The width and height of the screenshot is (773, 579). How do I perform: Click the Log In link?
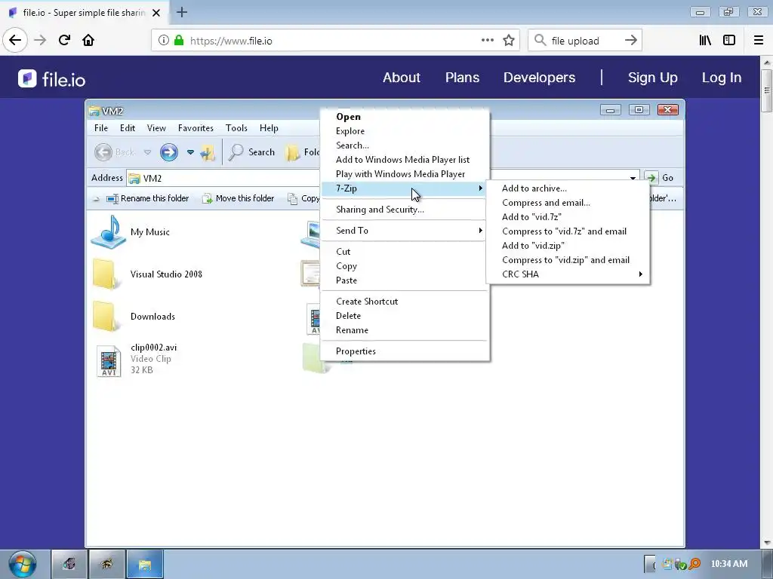[x=721, y=78]
